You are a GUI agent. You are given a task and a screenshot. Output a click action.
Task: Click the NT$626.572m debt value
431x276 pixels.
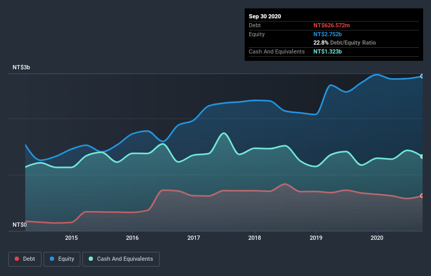(x=331, y=25)
